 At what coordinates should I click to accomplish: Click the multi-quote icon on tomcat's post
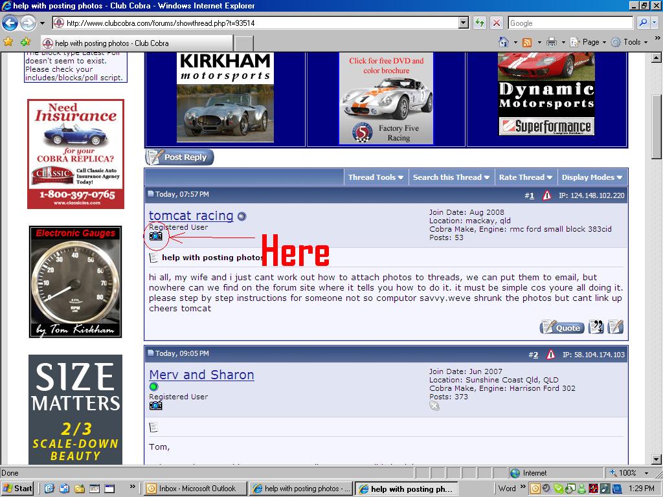coord(596,327)
